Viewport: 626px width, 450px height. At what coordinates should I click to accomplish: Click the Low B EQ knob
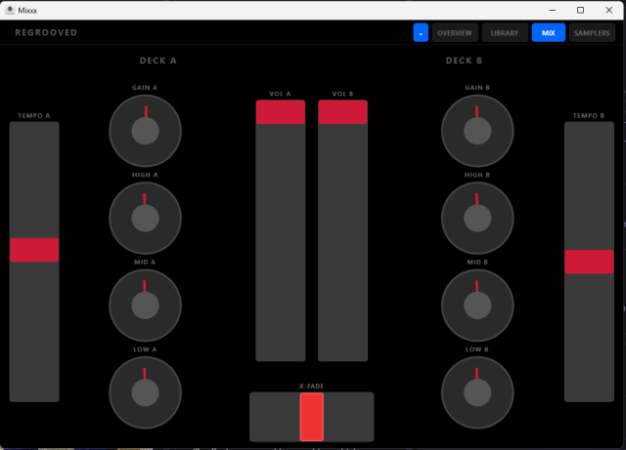click(477, 392)
